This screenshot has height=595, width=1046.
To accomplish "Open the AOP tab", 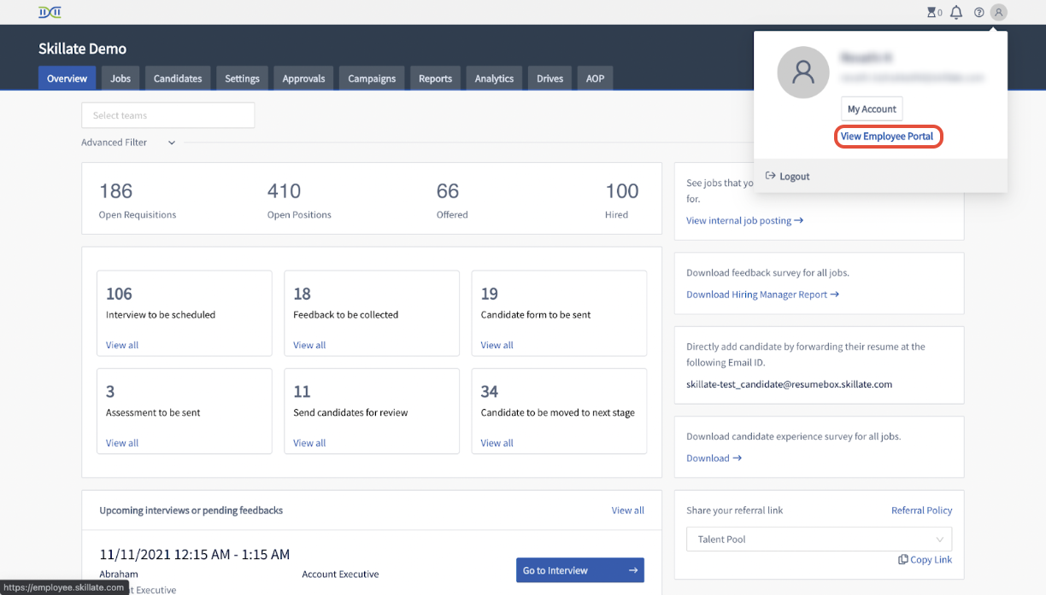I will coord(595,78).
